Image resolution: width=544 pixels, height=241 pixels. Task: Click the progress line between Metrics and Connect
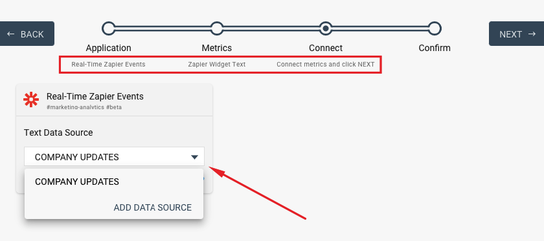click(x=271, y=28)
